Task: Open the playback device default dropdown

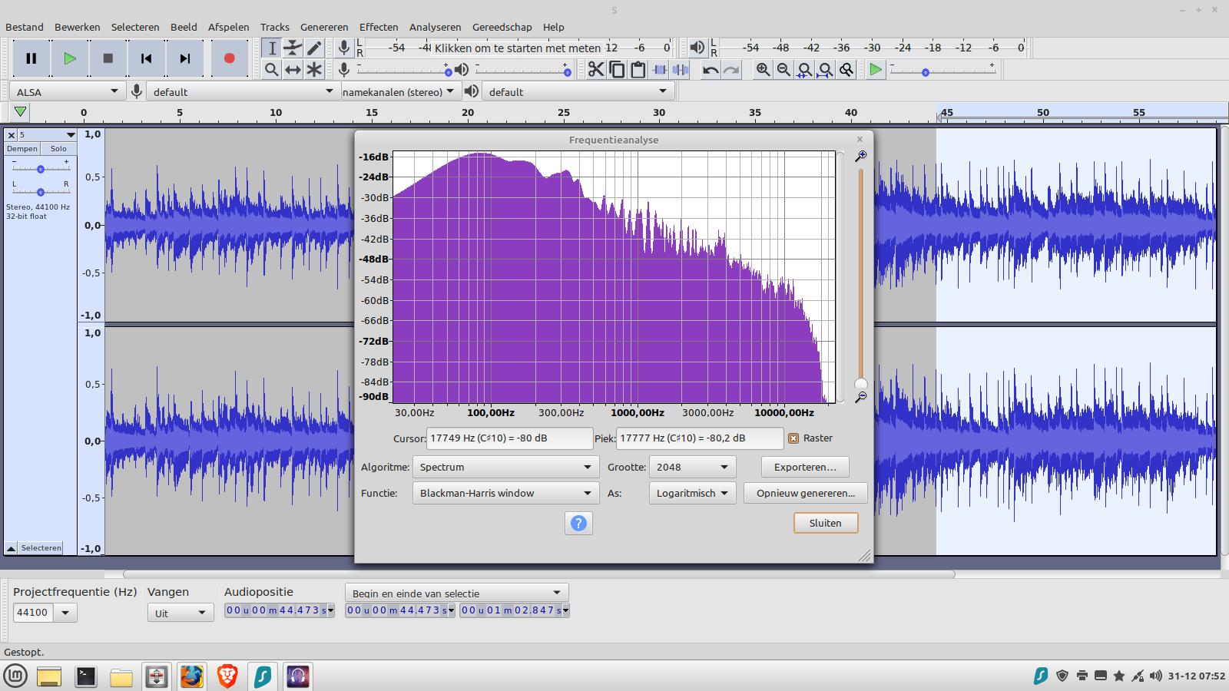Action: (578, 91)
